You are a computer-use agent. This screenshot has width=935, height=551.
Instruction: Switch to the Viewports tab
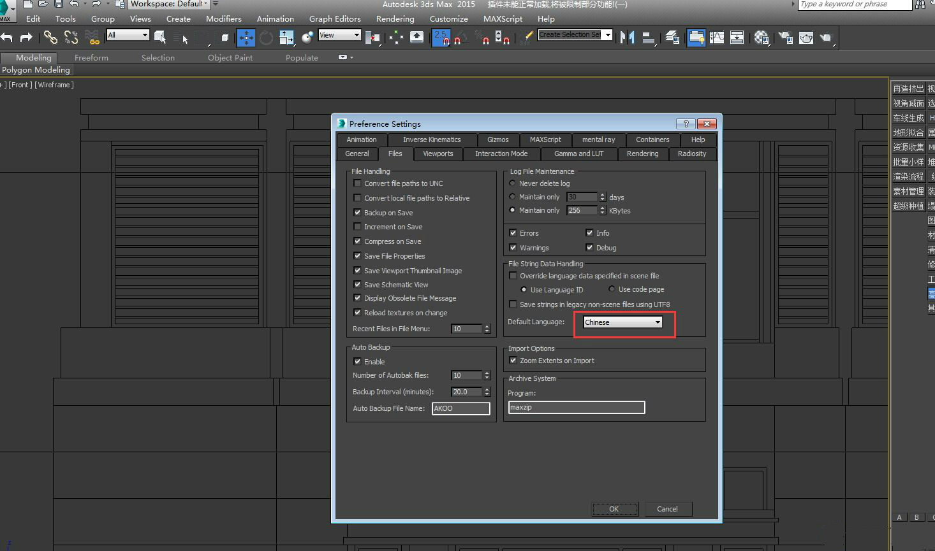point(438,154)
